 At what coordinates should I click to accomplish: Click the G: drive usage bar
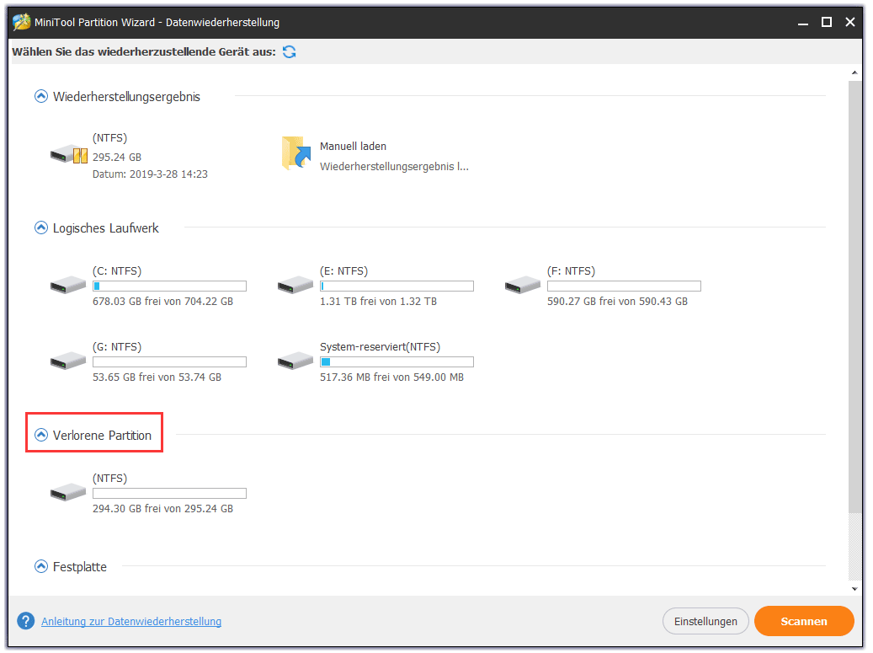169,362
